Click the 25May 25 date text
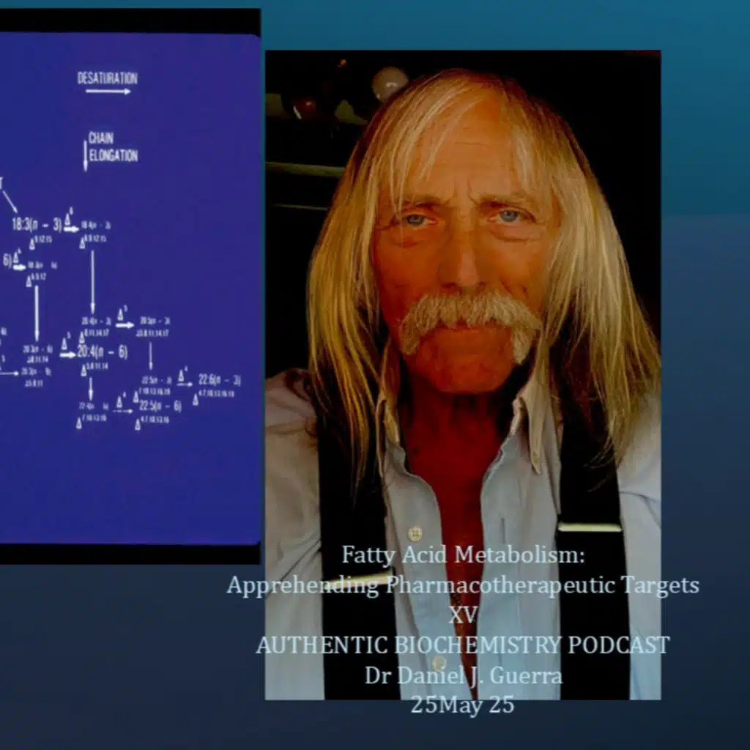The width and height of the screenshot is (750, 750). coord(463,708)
